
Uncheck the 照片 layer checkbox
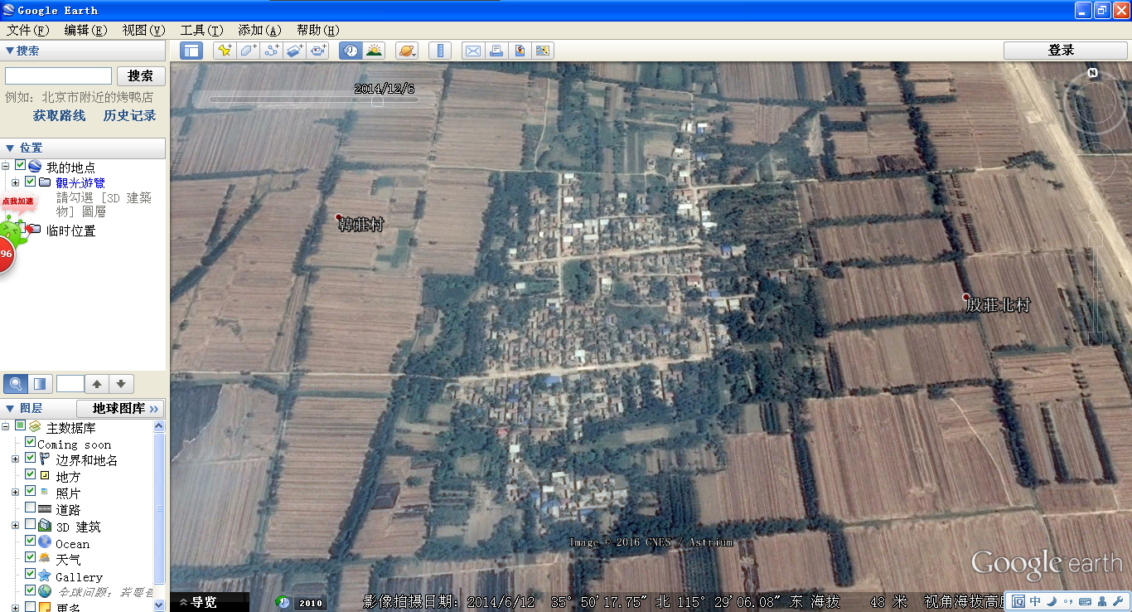coord(31,492)
